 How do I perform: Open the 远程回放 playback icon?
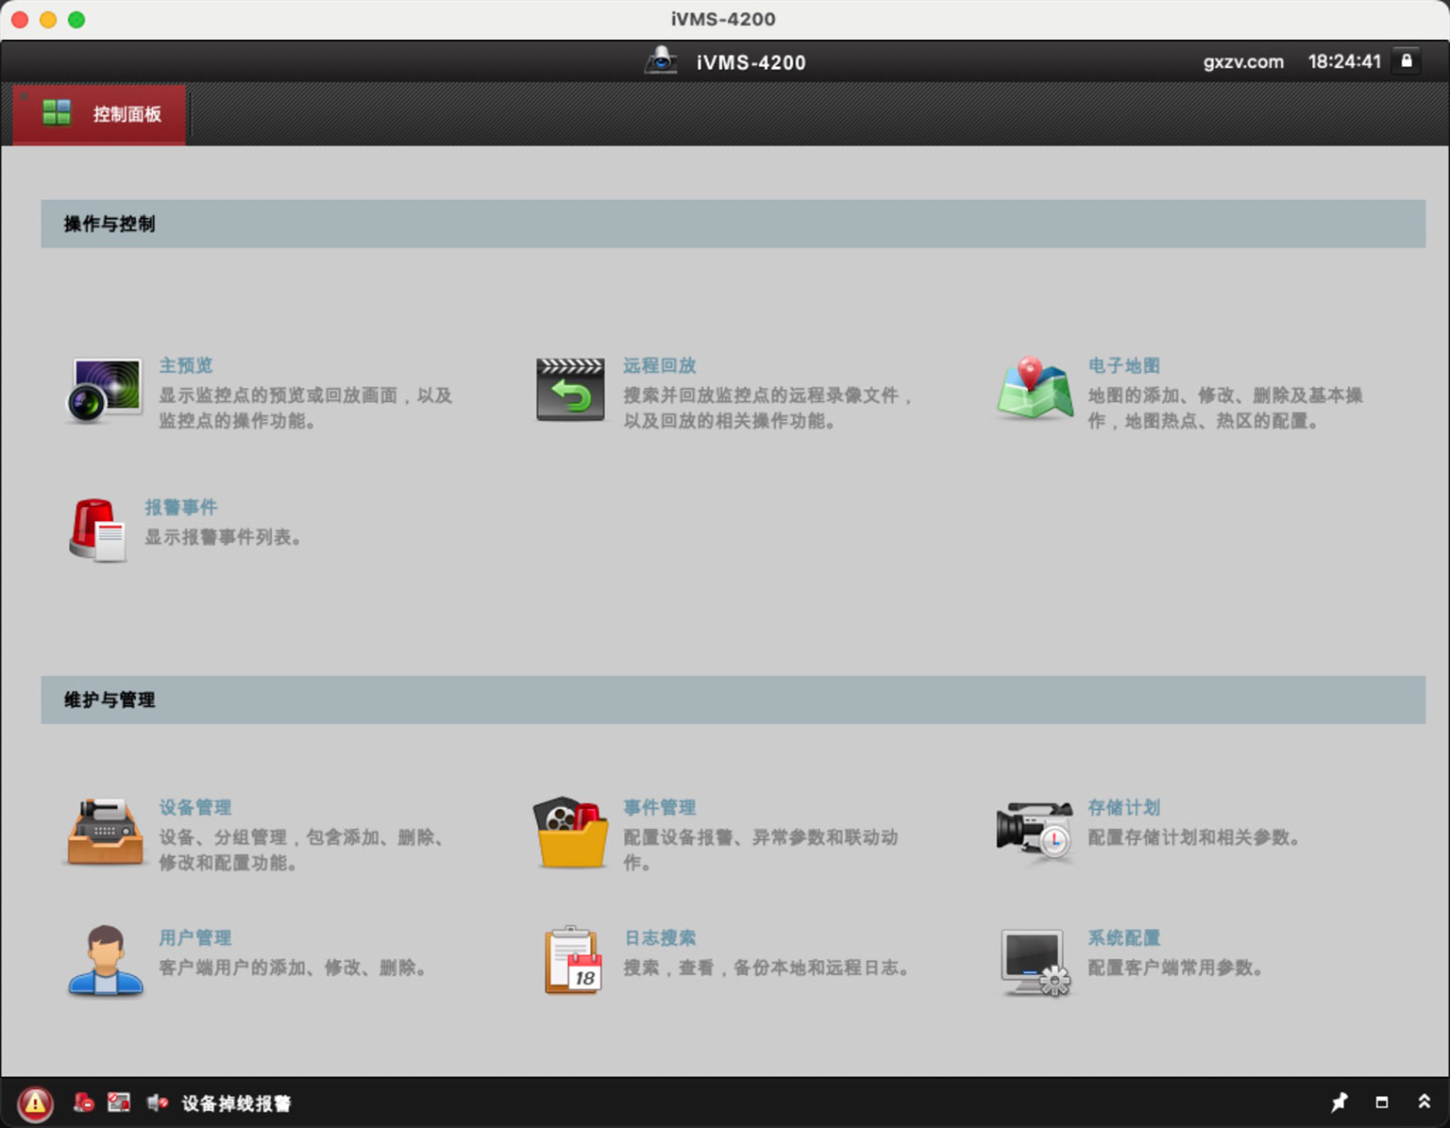569,389
